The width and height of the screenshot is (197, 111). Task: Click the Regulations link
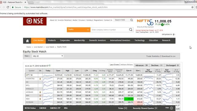tap(98, 20)
